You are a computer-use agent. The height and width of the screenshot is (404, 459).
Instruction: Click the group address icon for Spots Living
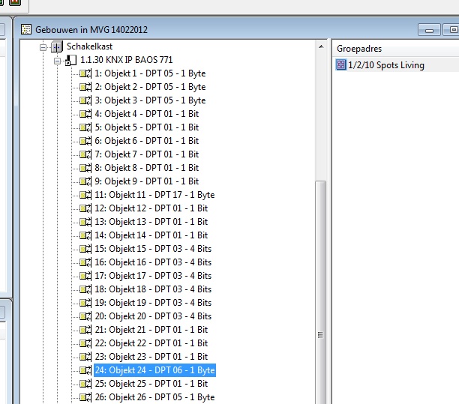click(x=341, y=65)
